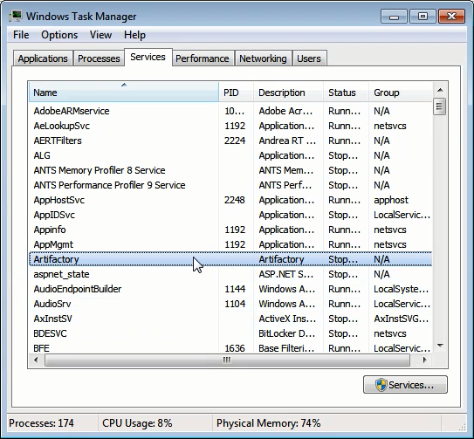Click the horizontal scrollbar thumb
The image size is (474, 439).
click(227, 360)
